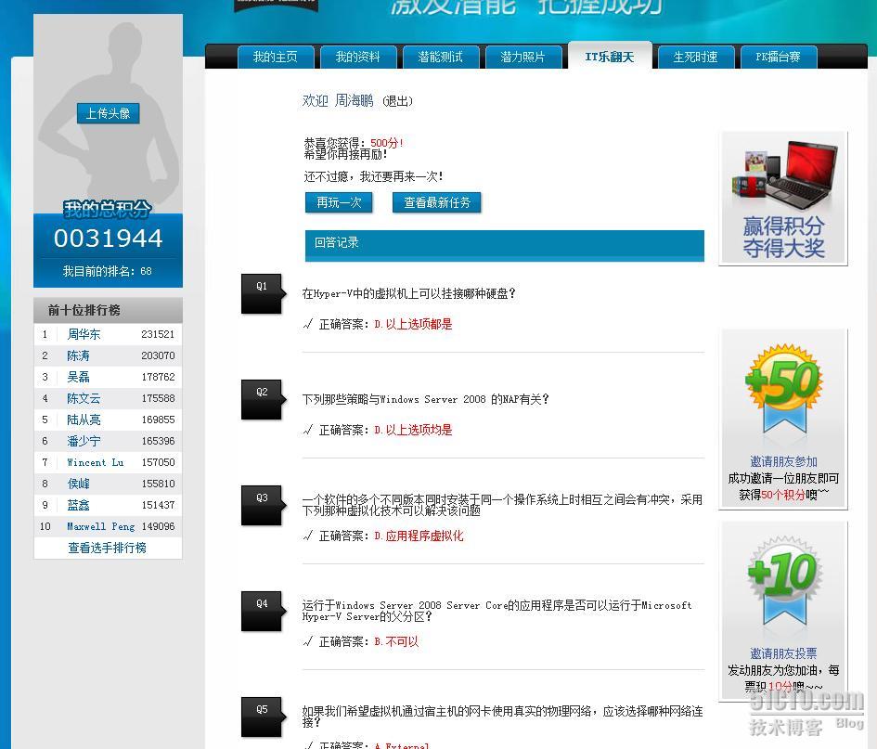This screenshot has width=877, height=749.
Task: Open the PK擂台赛 tab
Action: tap(778, 57)
